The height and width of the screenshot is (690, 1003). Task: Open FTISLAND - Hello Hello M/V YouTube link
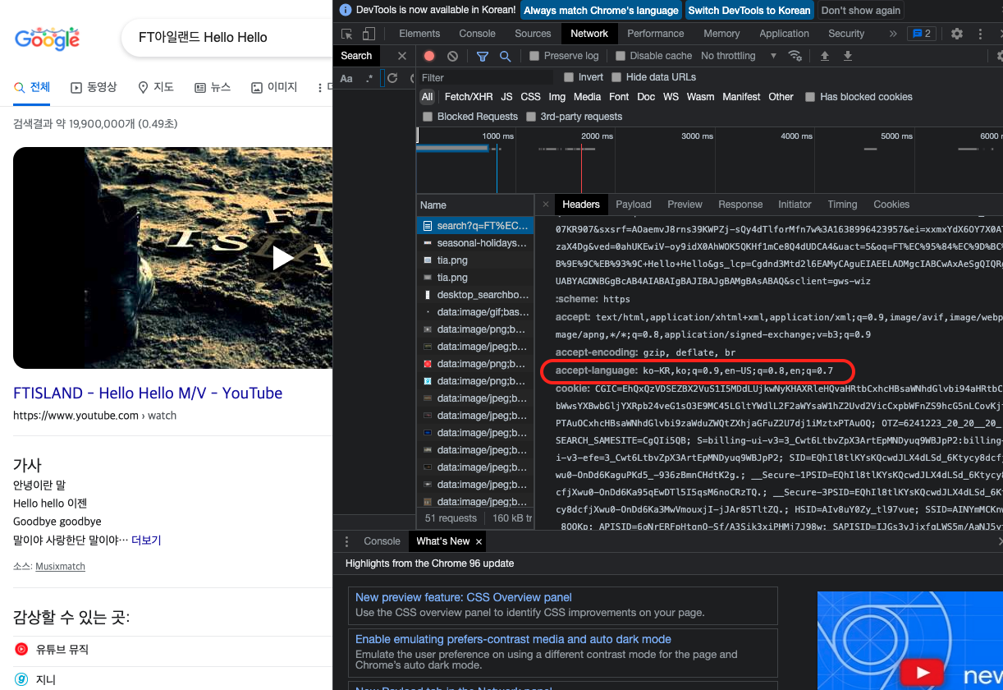click(x=148, y=393)
